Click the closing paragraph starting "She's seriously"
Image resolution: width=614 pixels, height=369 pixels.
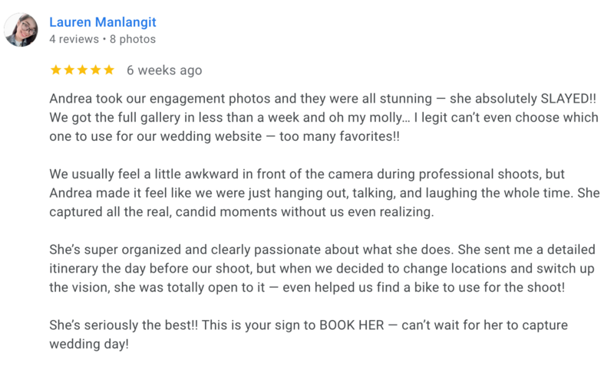[x=309, y=335]
